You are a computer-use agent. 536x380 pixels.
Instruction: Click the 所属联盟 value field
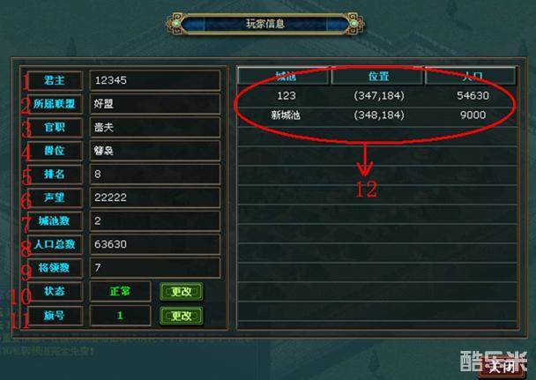[155, 104]
